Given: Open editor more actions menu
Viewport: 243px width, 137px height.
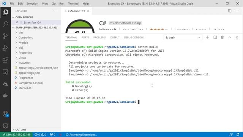Looking at the screenshot, I should pyautogui.click(x=237, y=11).
